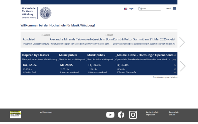Open Trauer um Elisabeth Mötzung teaser
This screenshot has height=124, width=198.
click(x=36, y=44)
